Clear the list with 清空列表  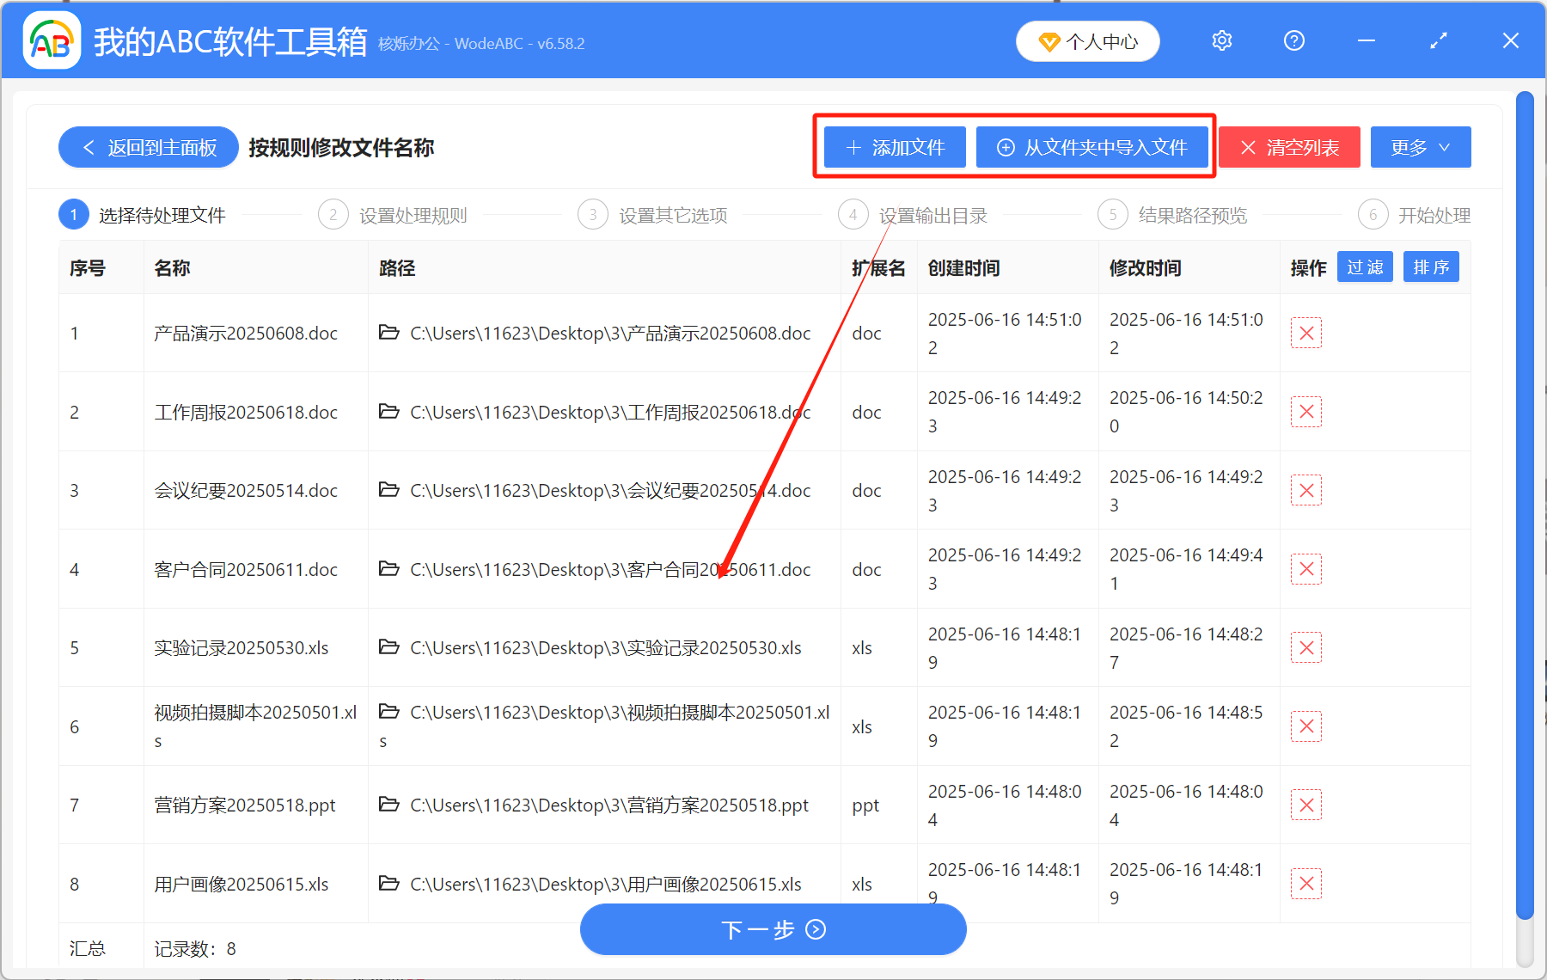pos(1288,147)
